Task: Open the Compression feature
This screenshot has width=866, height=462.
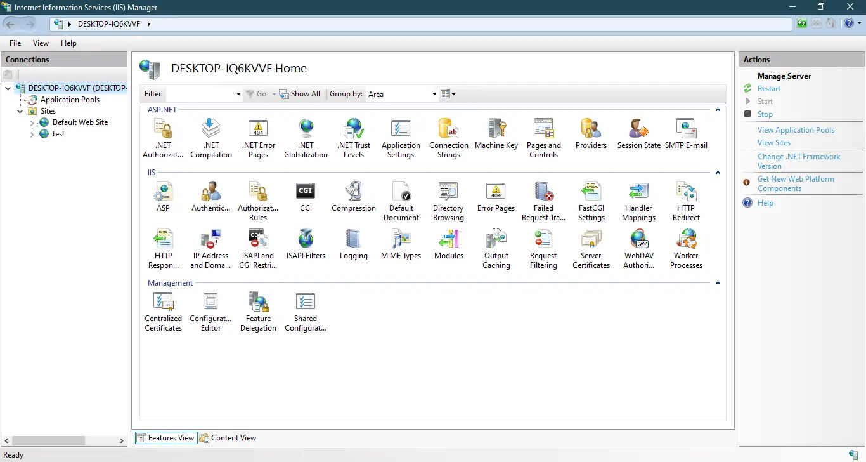Action: point(354,197)
